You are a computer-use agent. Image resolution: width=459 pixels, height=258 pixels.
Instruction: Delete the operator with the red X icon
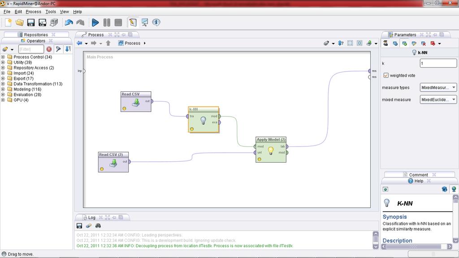point(423,43)
